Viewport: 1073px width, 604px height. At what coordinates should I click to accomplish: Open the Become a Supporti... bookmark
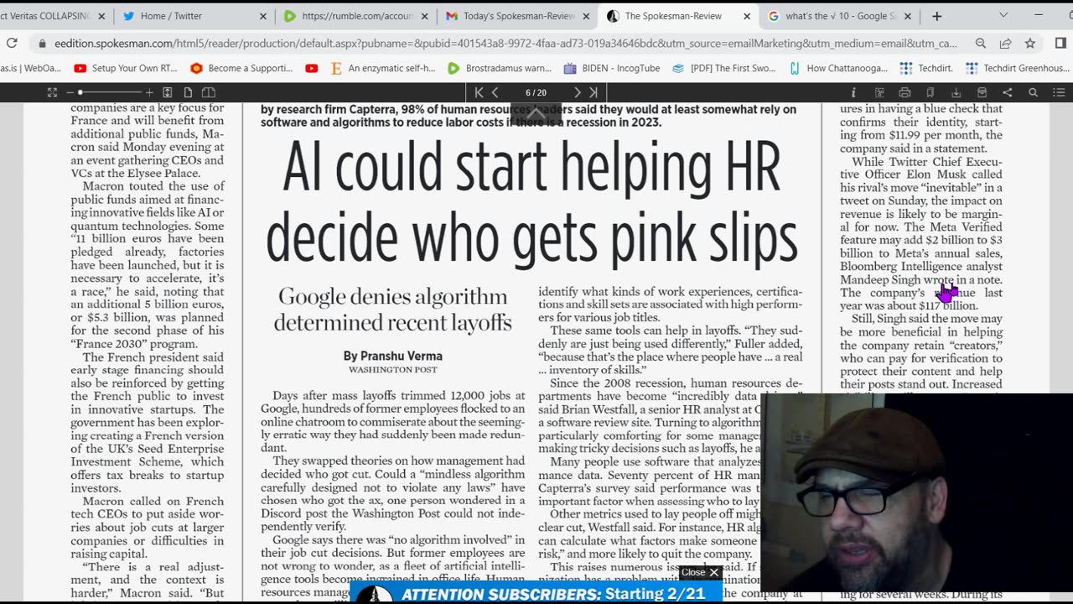tap(241, 68)
